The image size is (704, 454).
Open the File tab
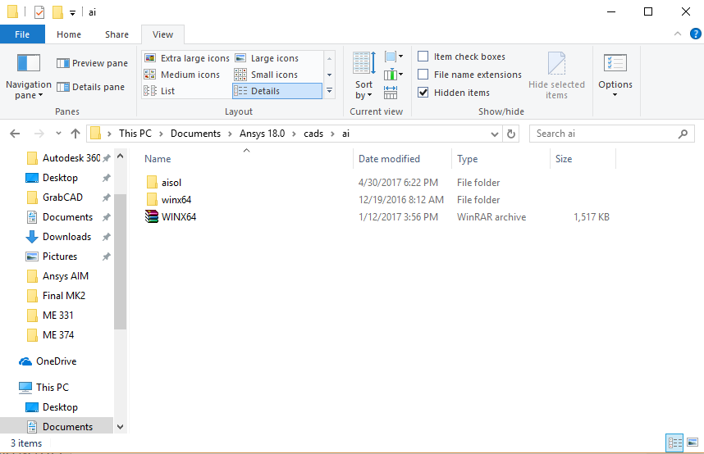22,34
